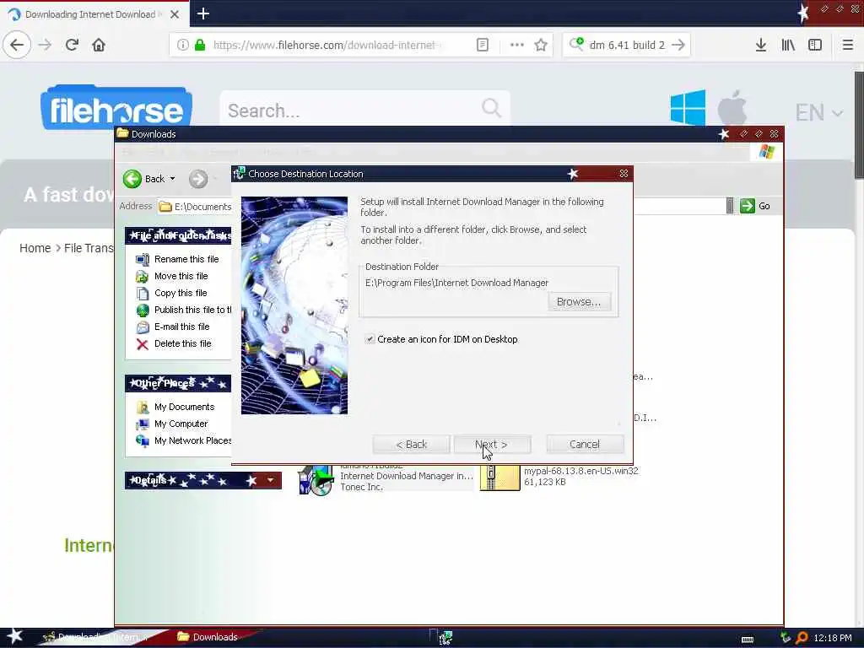Open Browse to choose the destination folder
Viewport: 864px width, 648px height.
tap(579, 301)
